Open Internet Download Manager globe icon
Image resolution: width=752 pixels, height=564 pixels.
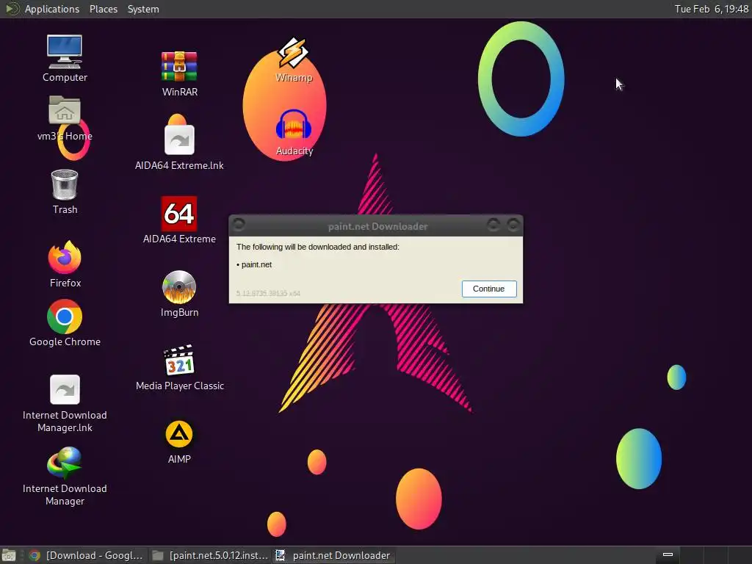pyautogui.click(x=65, y=463)
